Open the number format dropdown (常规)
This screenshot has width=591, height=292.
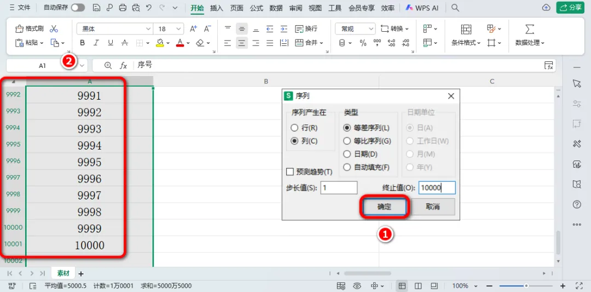371,28
